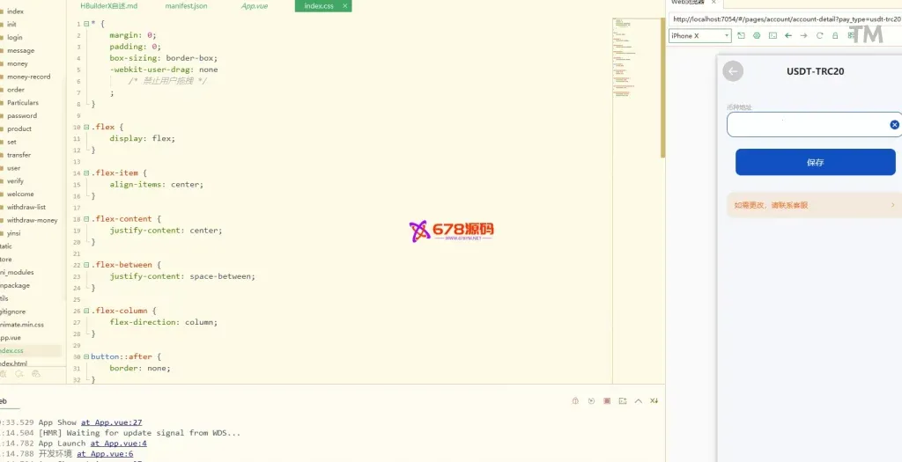The image size is (902, 462).
Task: Click the browser forward arrow icon
Action: [x=803, y=36]
